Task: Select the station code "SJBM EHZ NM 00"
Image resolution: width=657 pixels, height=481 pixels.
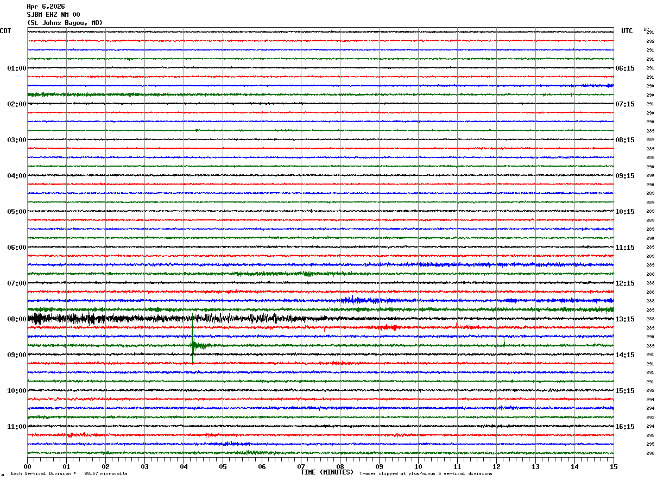Action: pyautogui.click(x=53, y=15)
